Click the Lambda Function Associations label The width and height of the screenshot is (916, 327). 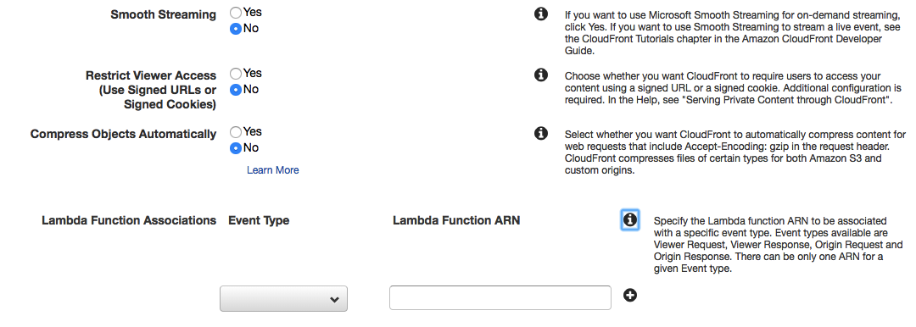coord(129,221)
